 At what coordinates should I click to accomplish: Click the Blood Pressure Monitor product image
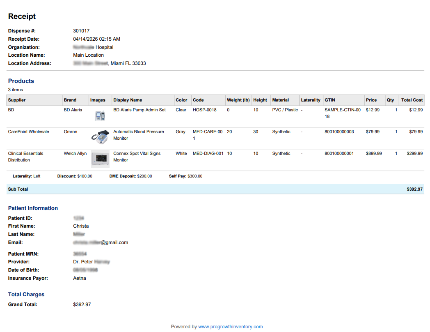point(100,137)
